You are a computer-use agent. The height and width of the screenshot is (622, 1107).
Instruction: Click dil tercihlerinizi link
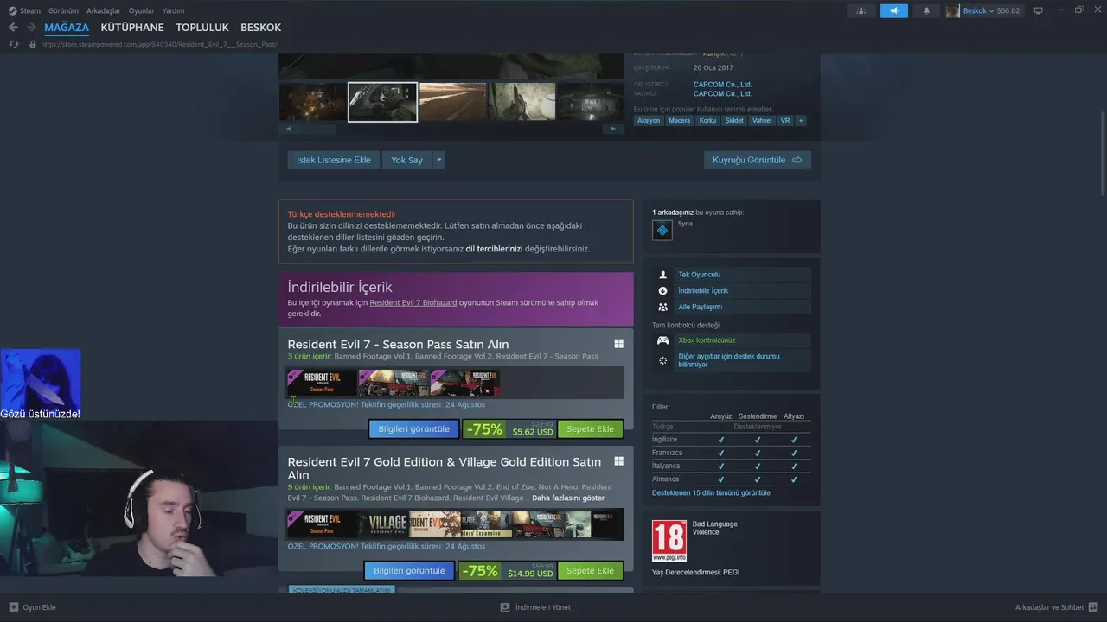[x=494, y=249]
